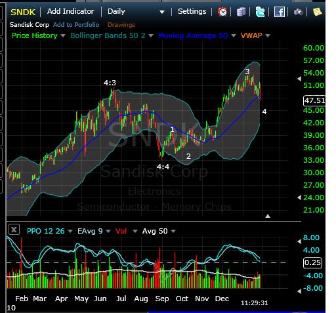336x313 pixels.
Task: Click the wave label 3 near December peak
Action: (x=247, y=72)
